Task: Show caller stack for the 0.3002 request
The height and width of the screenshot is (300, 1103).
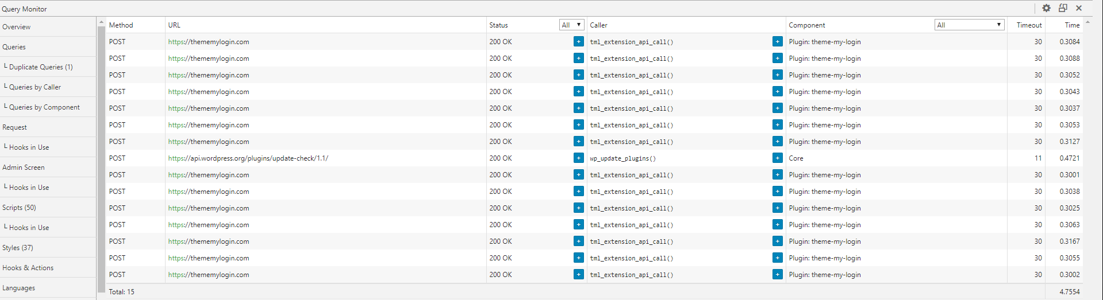Action: coord(777,274)
